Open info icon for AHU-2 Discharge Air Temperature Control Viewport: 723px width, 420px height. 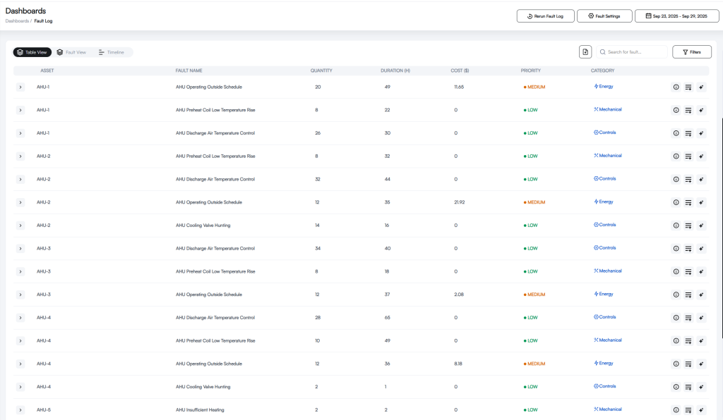coord(676,180)
